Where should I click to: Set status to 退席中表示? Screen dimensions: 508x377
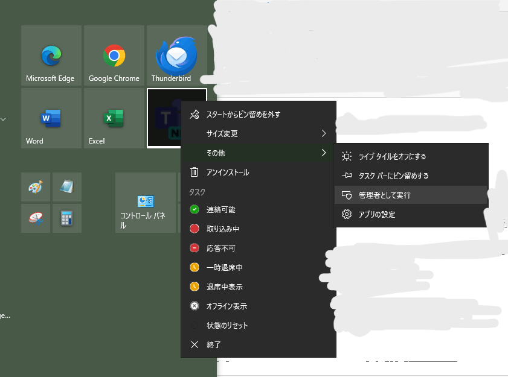259,287
